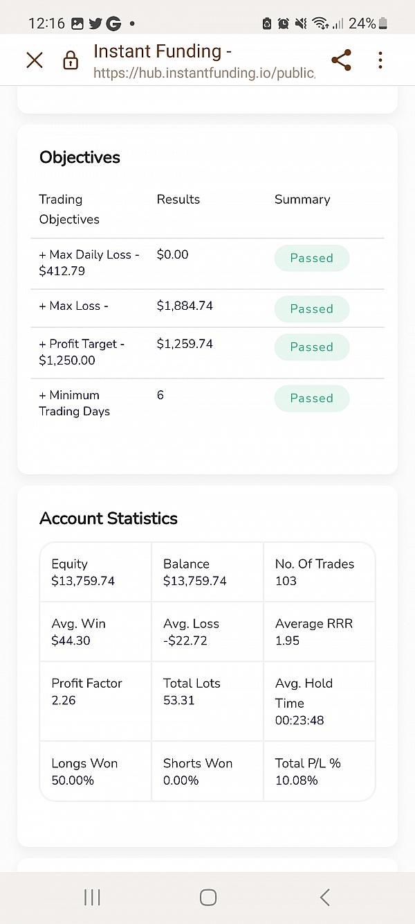Open the browser overflow menu
The width and height of the screenshot is (415, 924).
pos(380,60)
